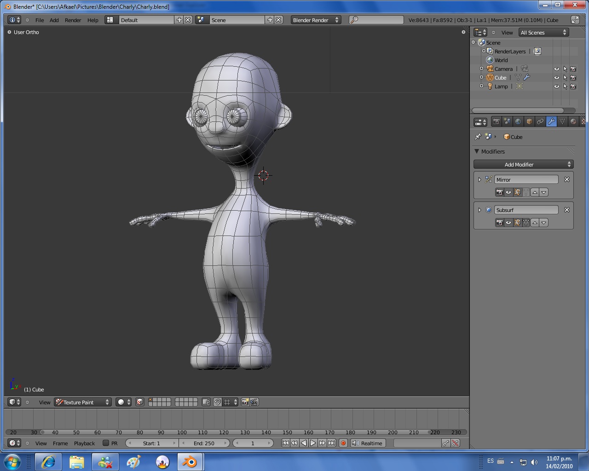
Task: Toggle Subsurf modifier viewport visibility
Action: coord(508,223)
